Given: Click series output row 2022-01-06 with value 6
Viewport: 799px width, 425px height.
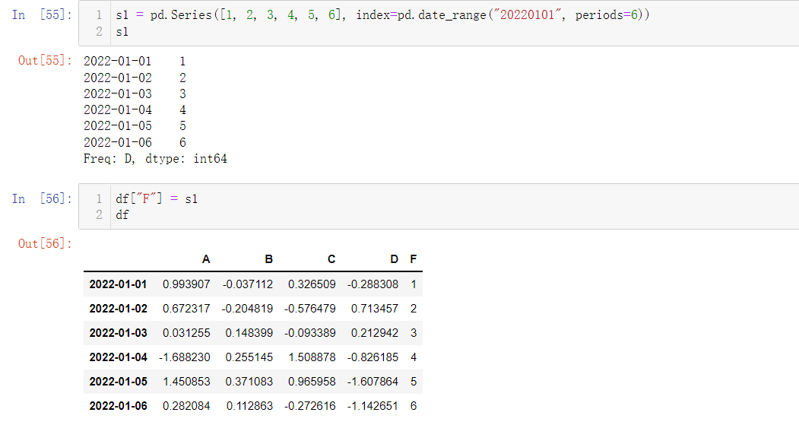Looking at the screenshot, I should click(x=135, y=142).
